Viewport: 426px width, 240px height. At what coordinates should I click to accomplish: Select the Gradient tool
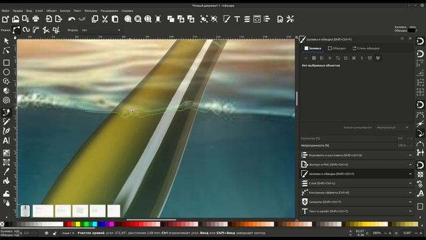[x=6, y=153]
